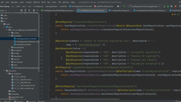This screenshot has width=181, height=102.
Task: Select V1_1_0__add_table.sql file
Action: [x=22, y=82]
